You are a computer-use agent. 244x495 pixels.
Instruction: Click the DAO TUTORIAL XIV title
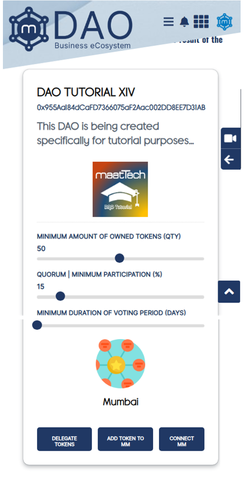(x=86, y=93)
